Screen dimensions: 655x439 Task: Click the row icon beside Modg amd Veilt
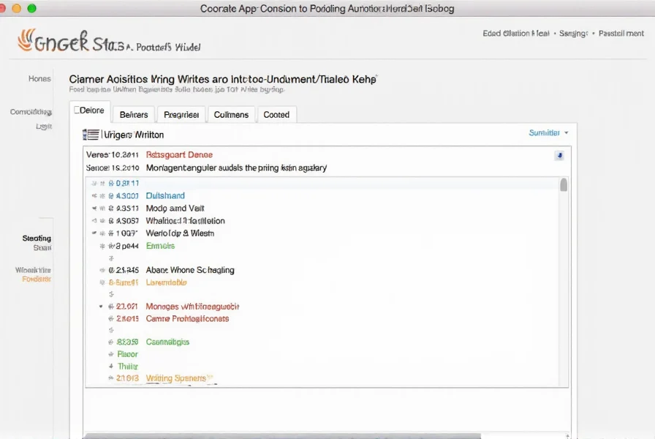[x=111, y=209]
